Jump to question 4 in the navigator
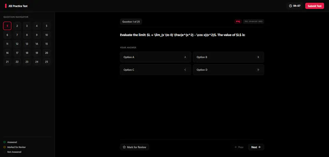329x157 pixels. (x=37, y=26)
